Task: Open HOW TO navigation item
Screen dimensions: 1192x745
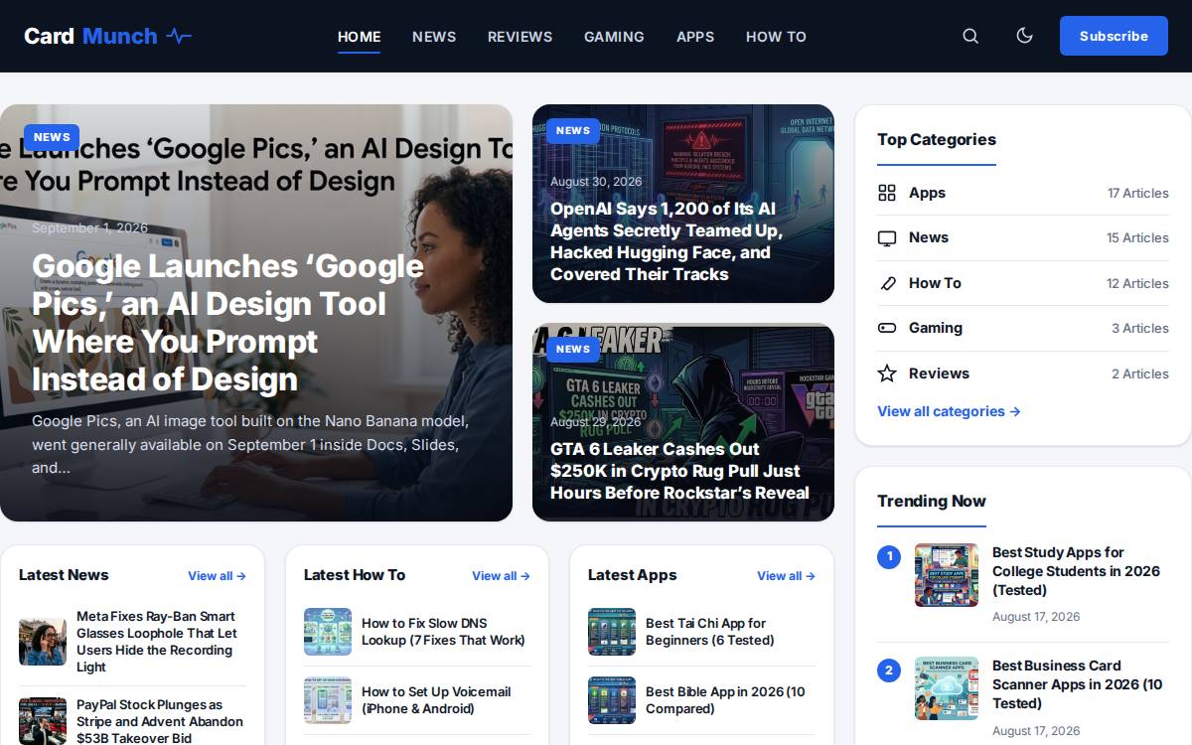Action: pos(776,37)
